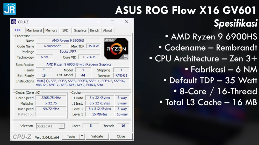
Task: Click the Family value F
Action: click(44, 70)
